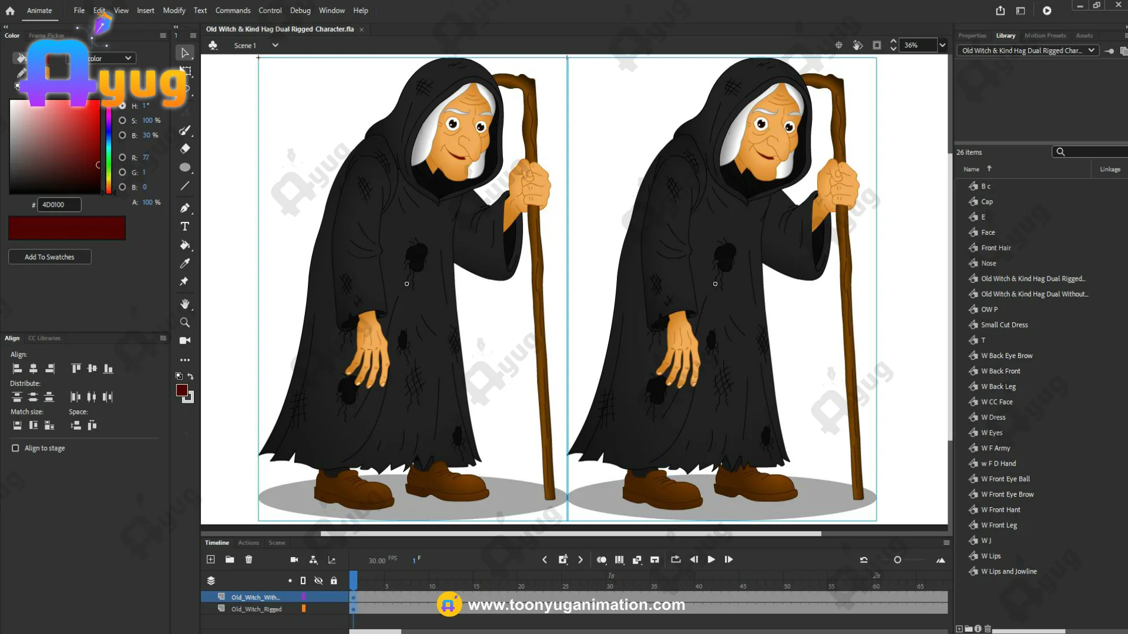Viewport: 1128px width, 634px height.
Task: Open the library document selector dropdown
Action: [1091, 50]
